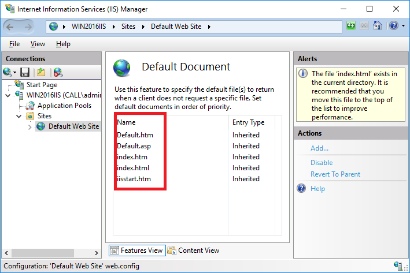The image size is (410, 273).
Task: Open the File menu
Action: (x=14, y=44)
